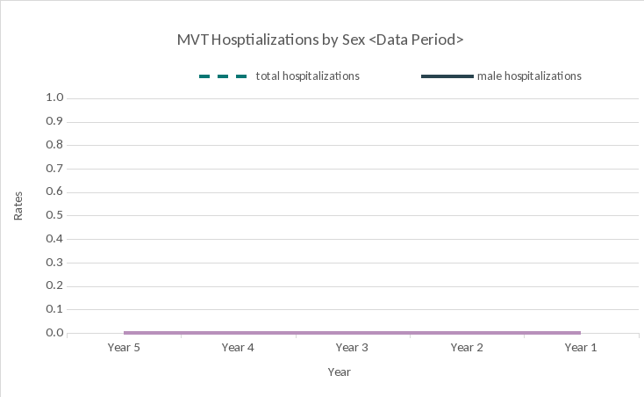
Task: Click the 0.8 value axis label
Action: coord(55,145)
